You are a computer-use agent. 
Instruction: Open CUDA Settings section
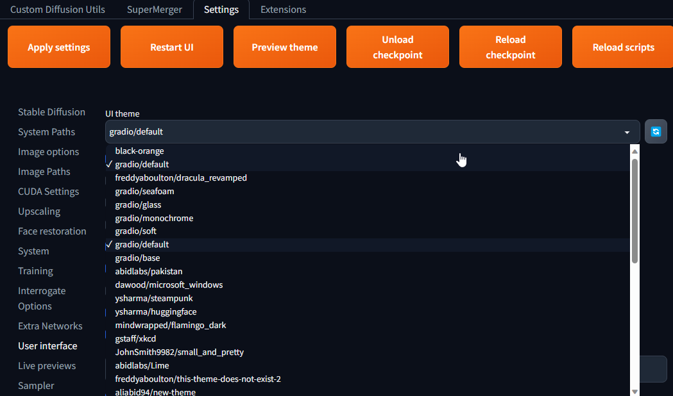49,192
